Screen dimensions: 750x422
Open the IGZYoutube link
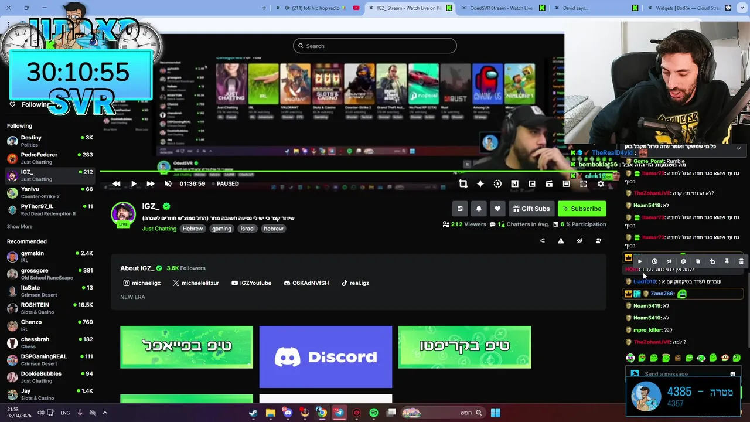tap(251, 283)
